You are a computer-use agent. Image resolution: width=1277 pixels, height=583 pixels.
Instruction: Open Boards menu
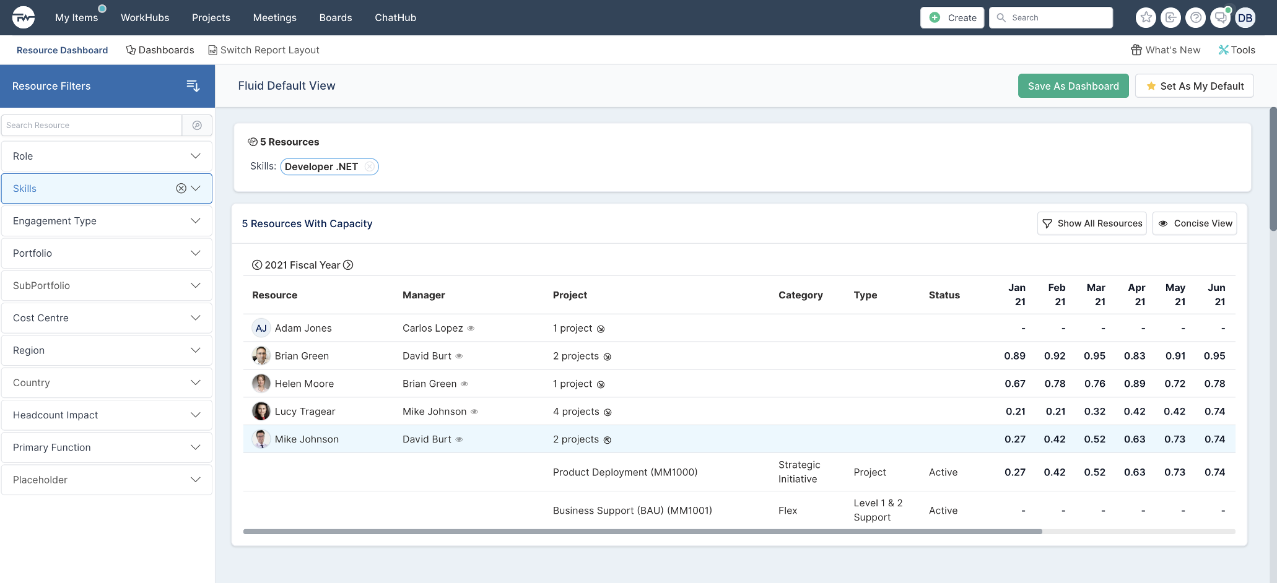(x=336, y=17)
